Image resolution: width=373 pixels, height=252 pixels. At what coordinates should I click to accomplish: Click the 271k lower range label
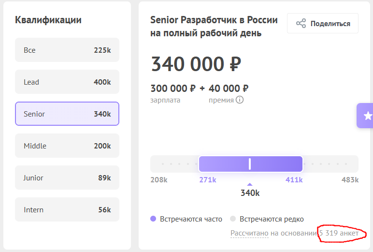[x=208, y=180]
